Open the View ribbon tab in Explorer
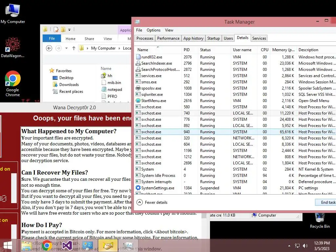The width and height of the screenshot is (336, 252). tap(108, 39)
